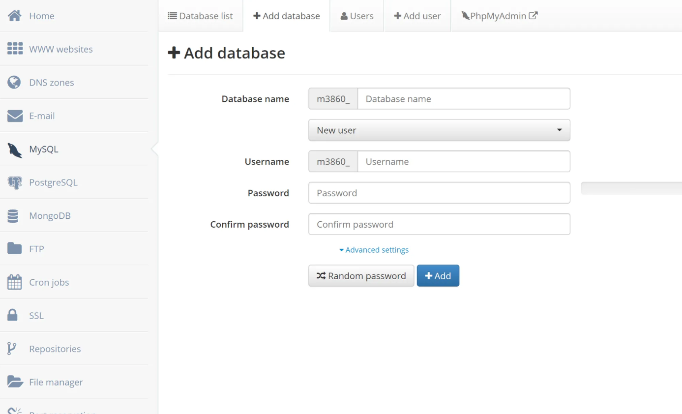Click the DNS zones globe icon
This screenshot has width=682, height=414.
coord(14,82)
